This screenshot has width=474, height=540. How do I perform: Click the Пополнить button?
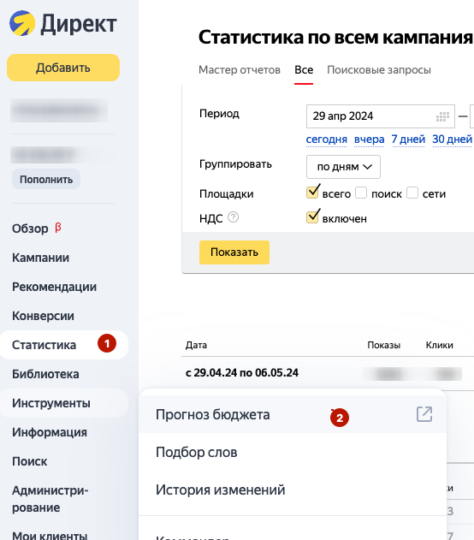click(x=46, y=179)
